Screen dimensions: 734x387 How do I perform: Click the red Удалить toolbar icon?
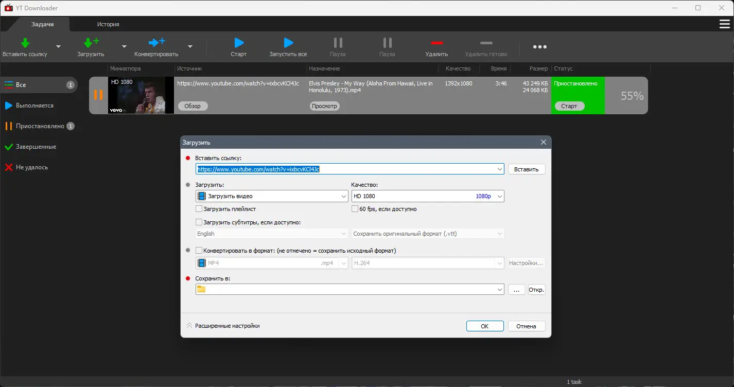[436, 44]
